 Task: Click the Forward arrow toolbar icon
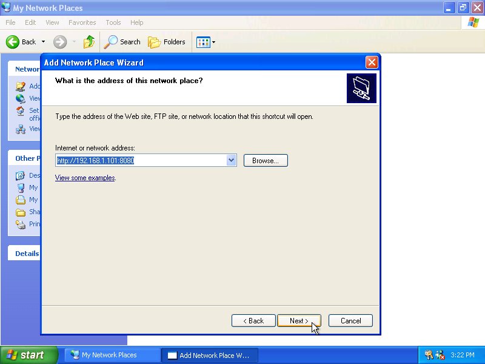tap(60, 42)
